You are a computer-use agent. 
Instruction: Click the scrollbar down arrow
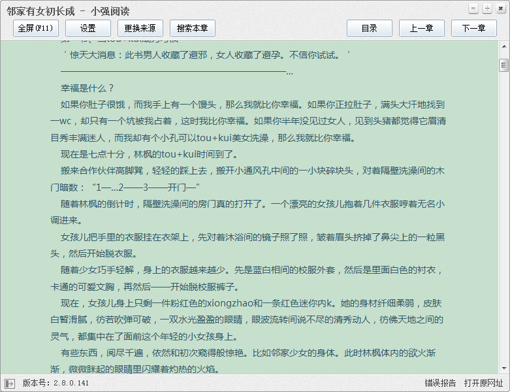504,368
